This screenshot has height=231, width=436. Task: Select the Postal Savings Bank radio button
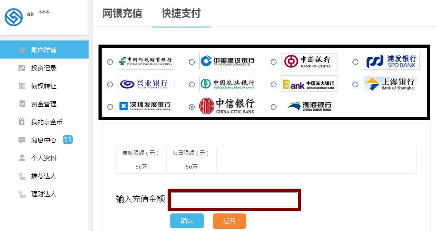(x=110, y=62)
